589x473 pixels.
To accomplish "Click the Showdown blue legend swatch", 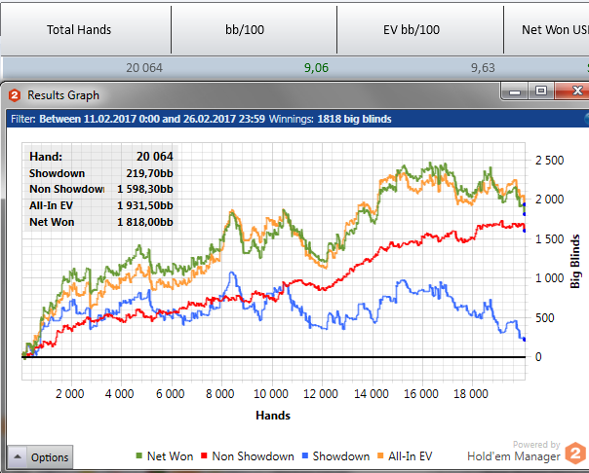I will [305, 455].
